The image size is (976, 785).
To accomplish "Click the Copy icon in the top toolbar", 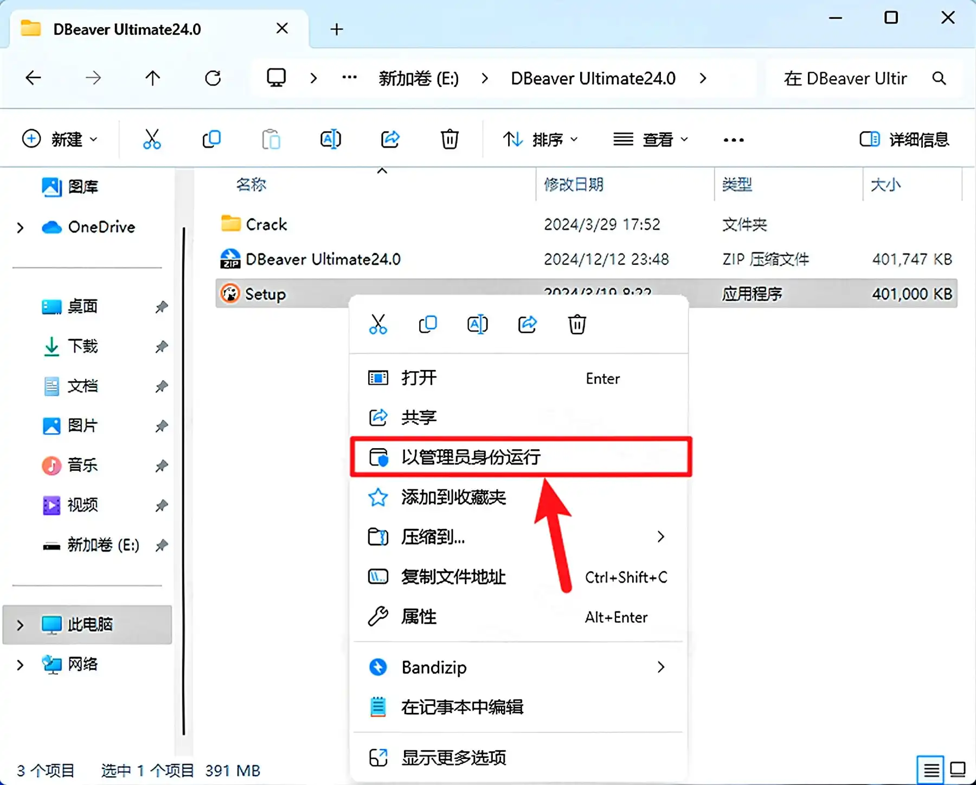I will [x=211, y=139].
